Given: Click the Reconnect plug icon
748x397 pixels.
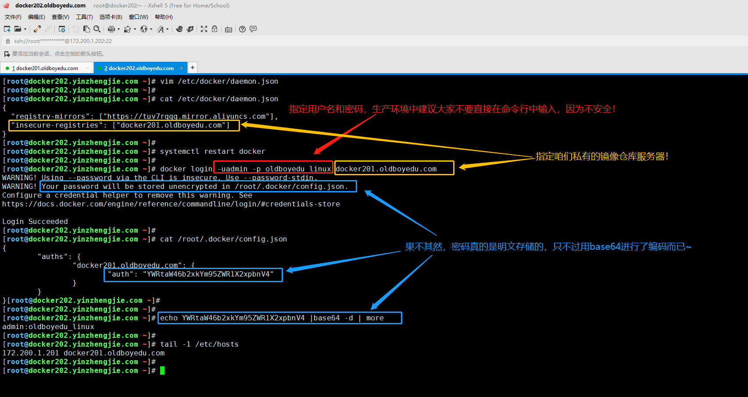Looking at the screenshot, I should coord(37,29).
